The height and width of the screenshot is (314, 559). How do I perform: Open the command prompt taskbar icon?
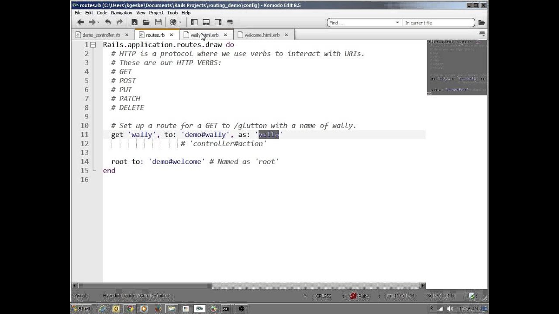[225, 309]
